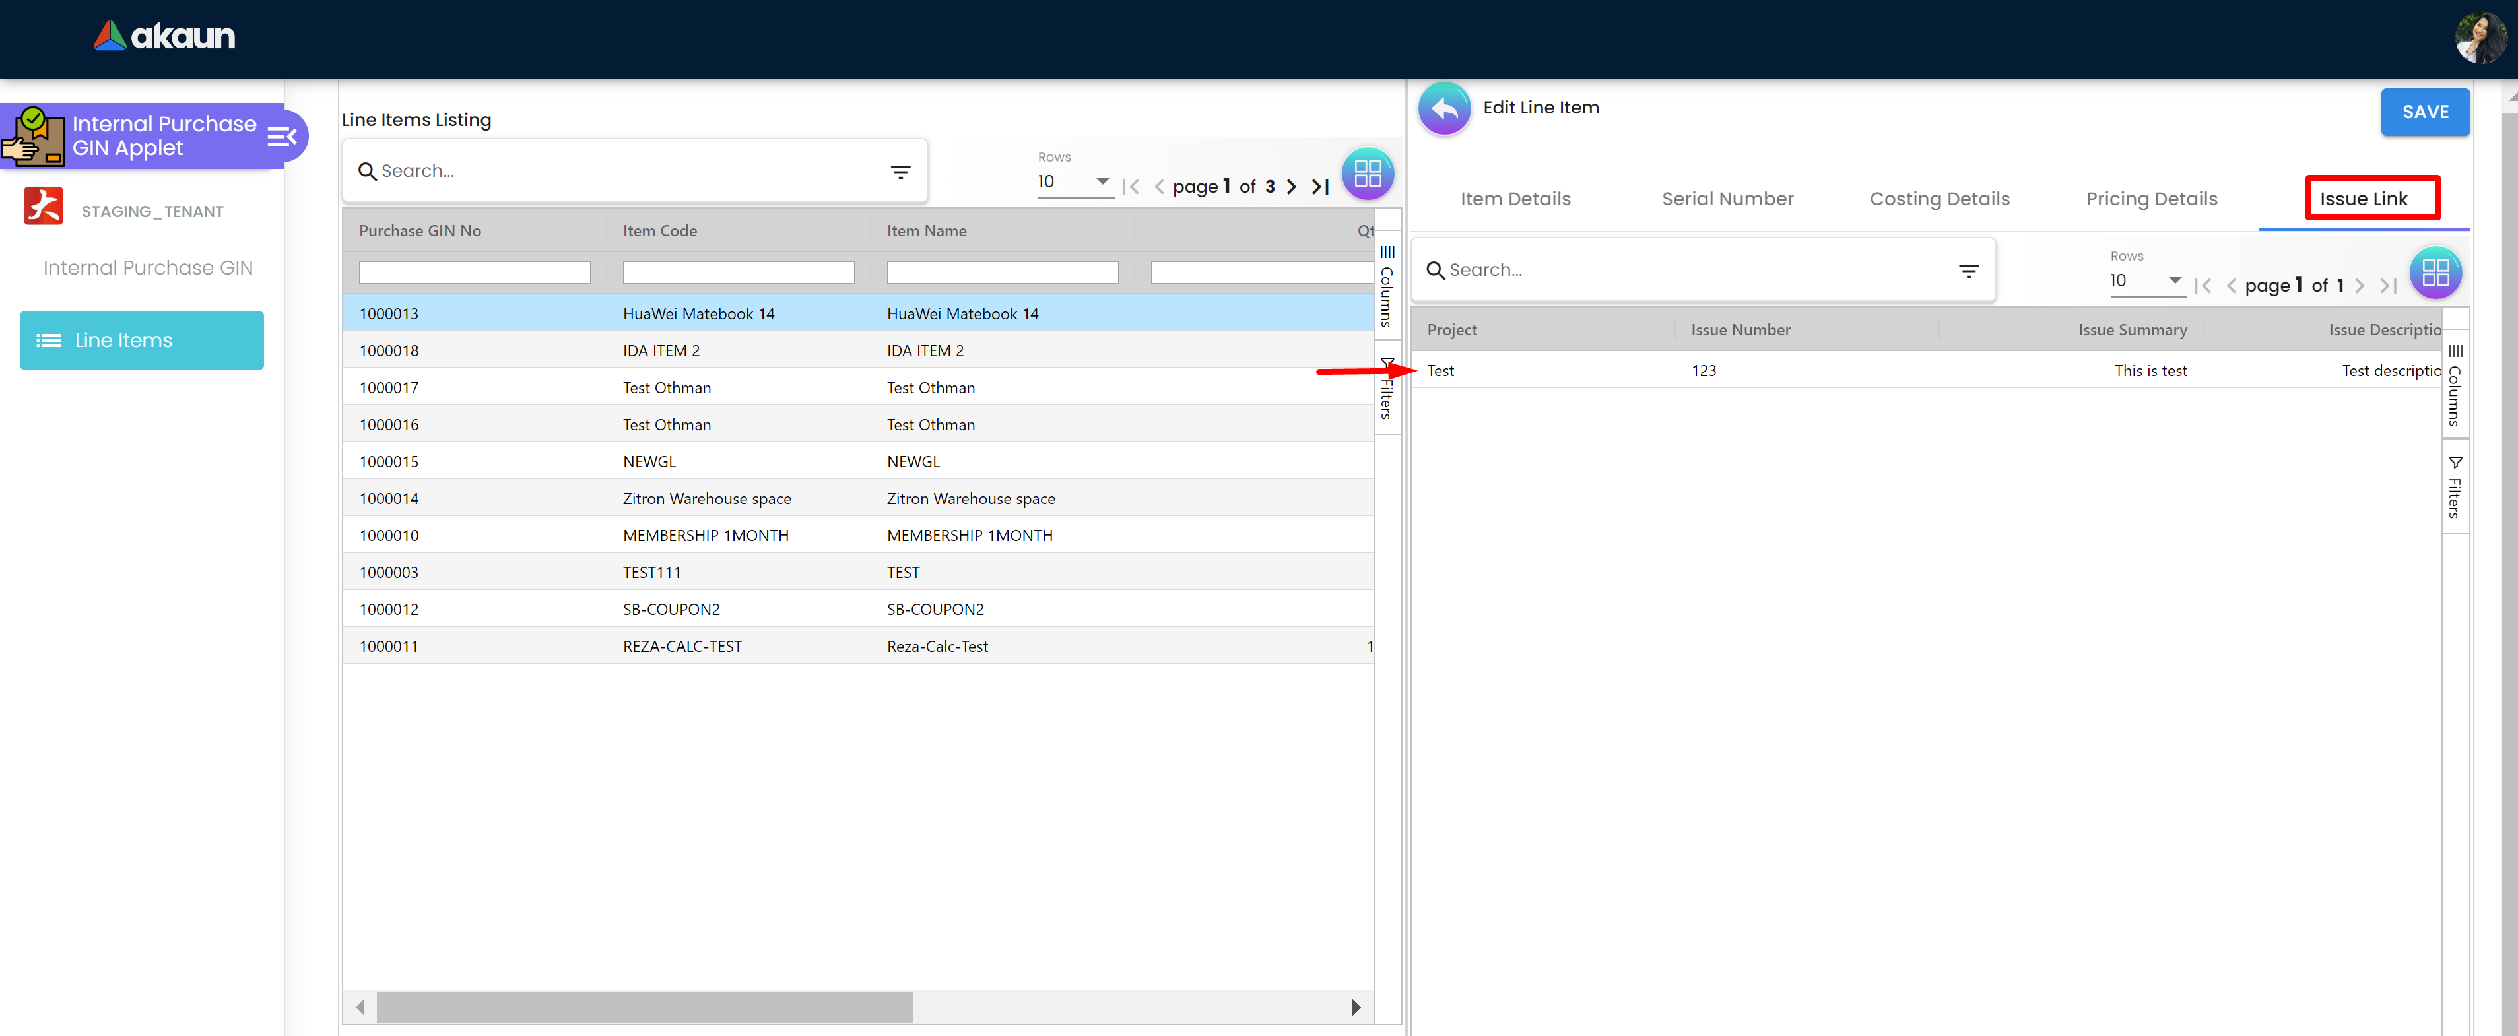2518x1036 pixels.
Task: Jump to last page of Line Items Listing
Action: (1319, 187)
